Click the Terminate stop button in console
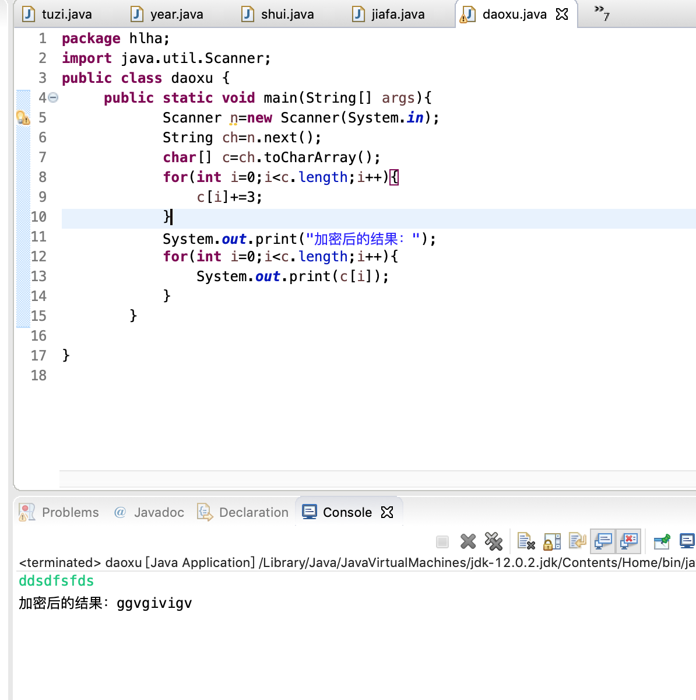The height and width of the screenshot is (700, 696). pos(442,542)
